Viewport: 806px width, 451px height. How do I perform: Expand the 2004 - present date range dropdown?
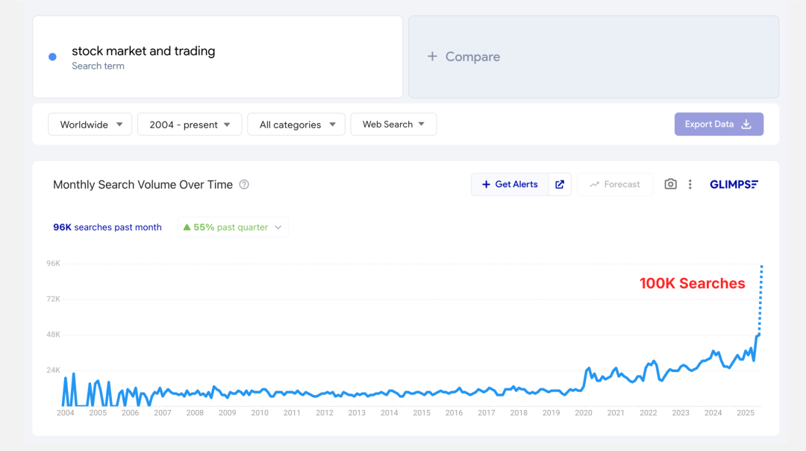tap(190, 124)
